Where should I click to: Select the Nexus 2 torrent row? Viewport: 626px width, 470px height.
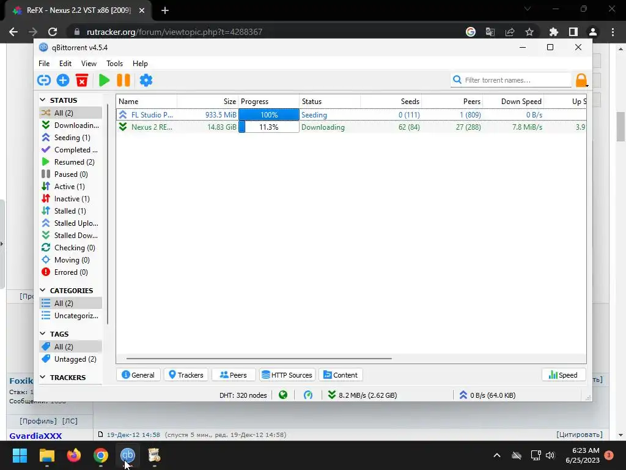(x=352, y=127)
